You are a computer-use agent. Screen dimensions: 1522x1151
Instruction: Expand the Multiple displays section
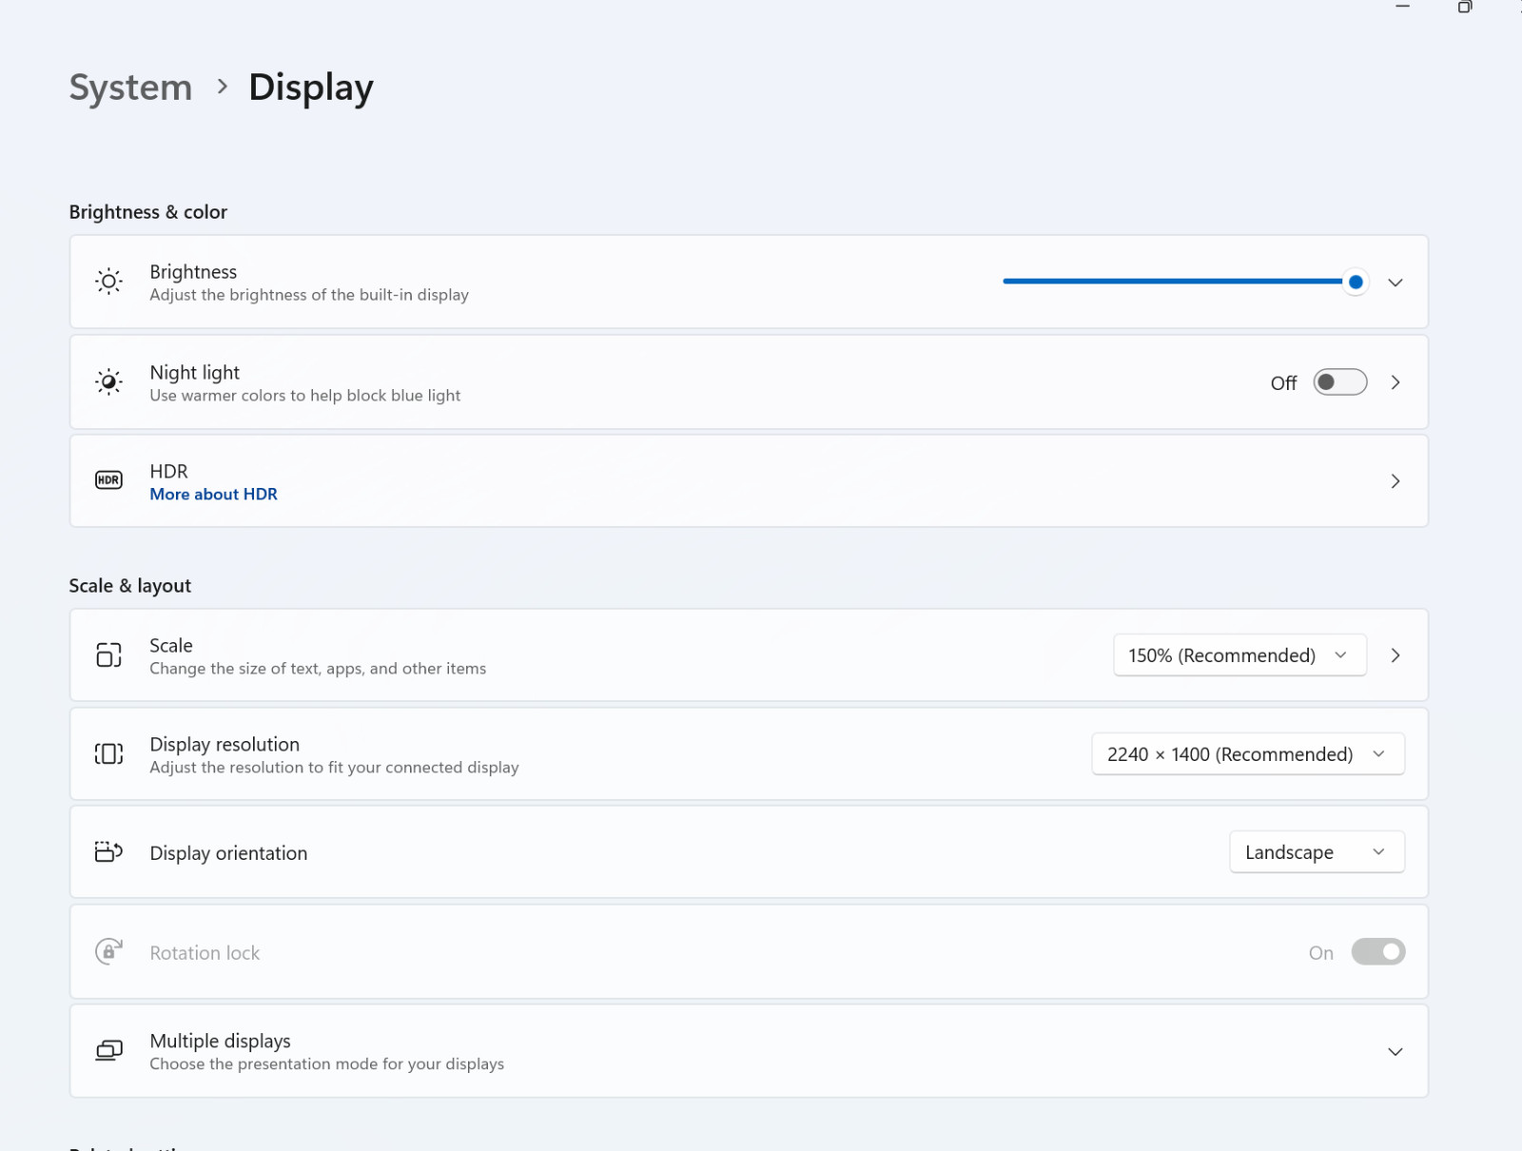(1395, 1052)
